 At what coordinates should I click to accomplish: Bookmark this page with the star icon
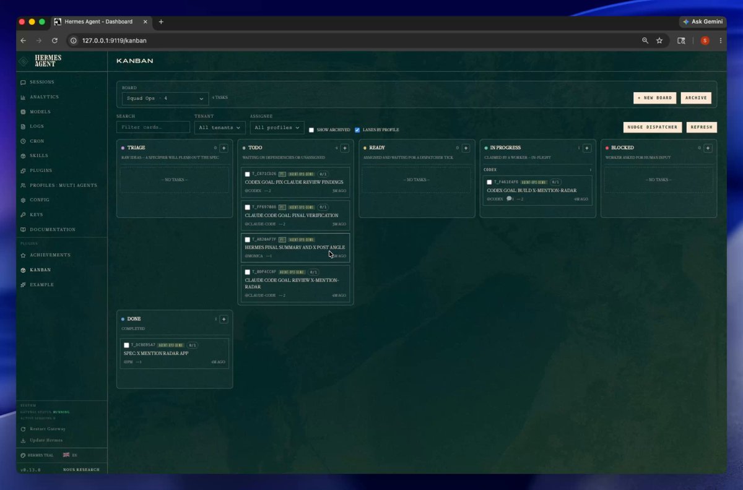pos(659,40)
